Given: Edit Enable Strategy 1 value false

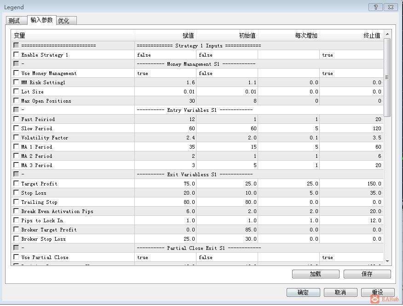Looking at the screenshot, I should coord(165,55).
